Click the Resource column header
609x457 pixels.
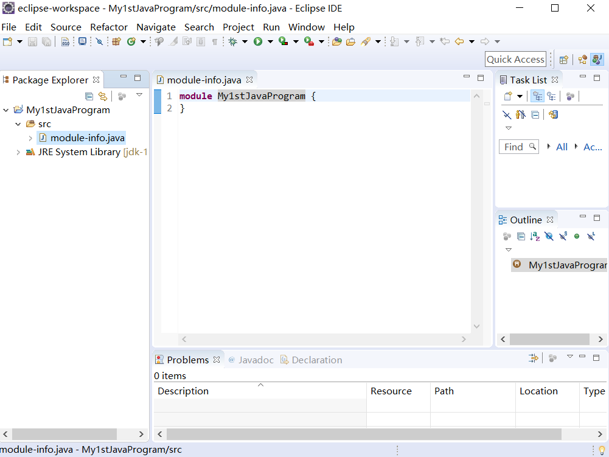(398, 391)
